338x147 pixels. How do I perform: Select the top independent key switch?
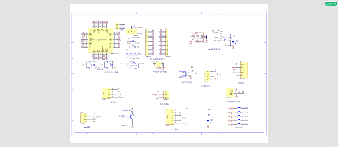[x=239, y=108]
